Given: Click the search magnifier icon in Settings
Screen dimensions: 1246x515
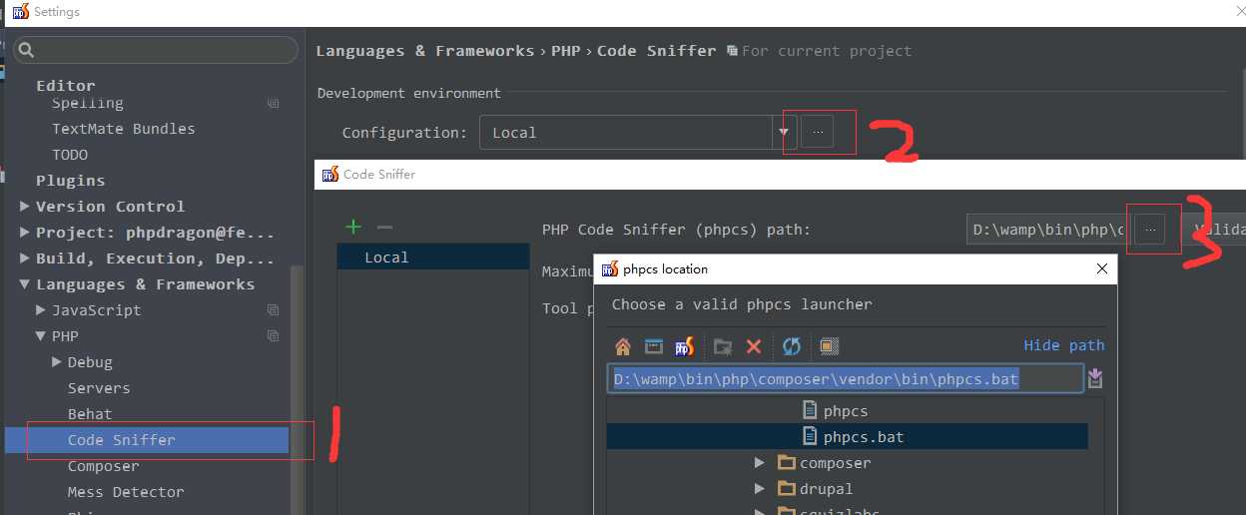Looking at the screenshot, I should pyautogui.click(x=26, y=50).
